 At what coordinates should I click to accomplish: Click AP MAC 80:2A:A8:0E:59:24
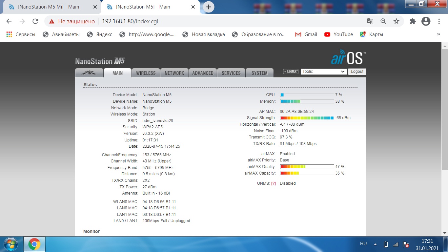point(297,112)
